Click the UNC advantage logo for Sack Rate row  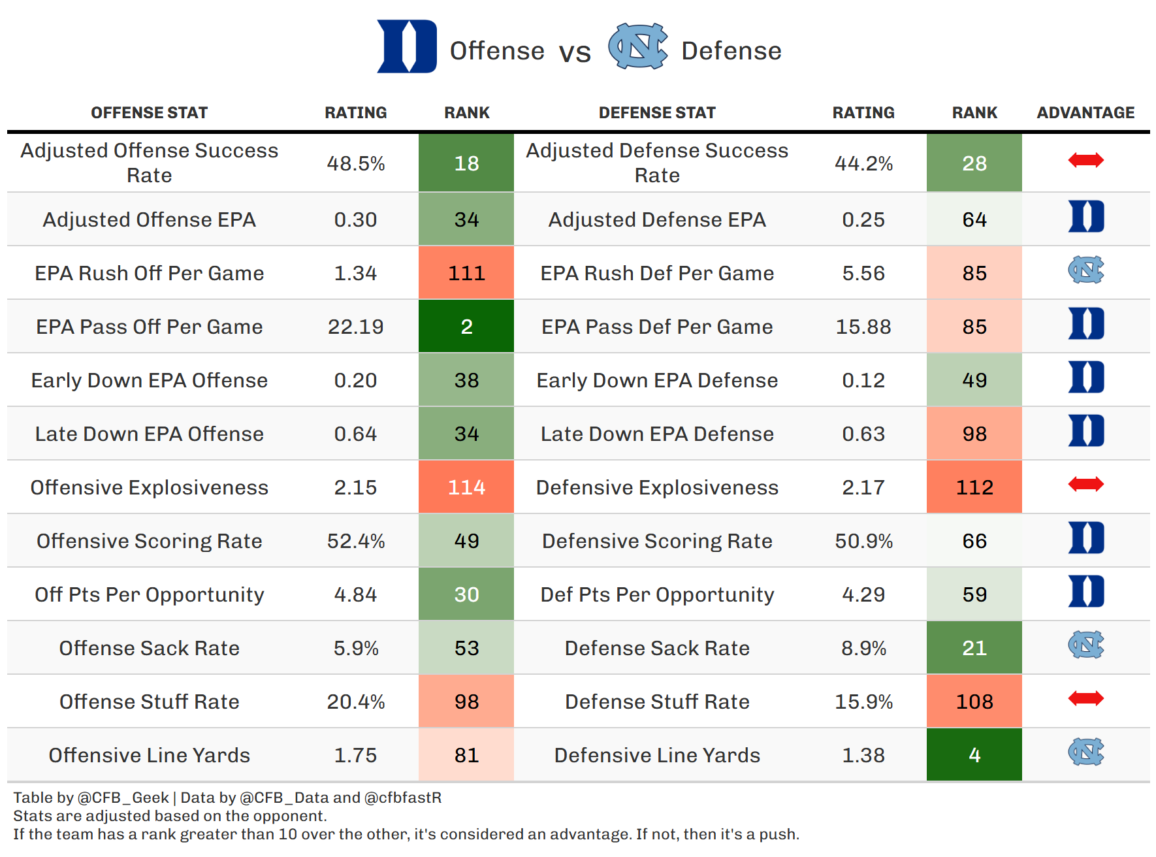(x=1085, y=645)
